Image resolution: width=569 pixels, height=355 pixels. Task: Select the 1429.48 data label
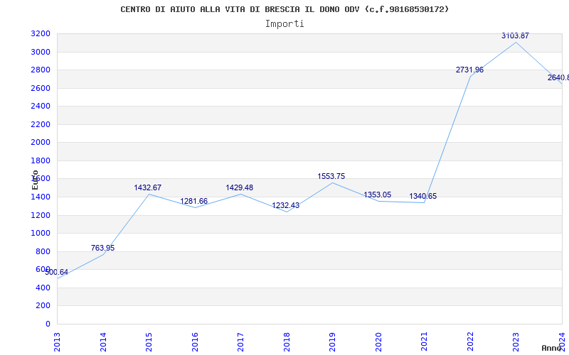(x=240, y=187)
